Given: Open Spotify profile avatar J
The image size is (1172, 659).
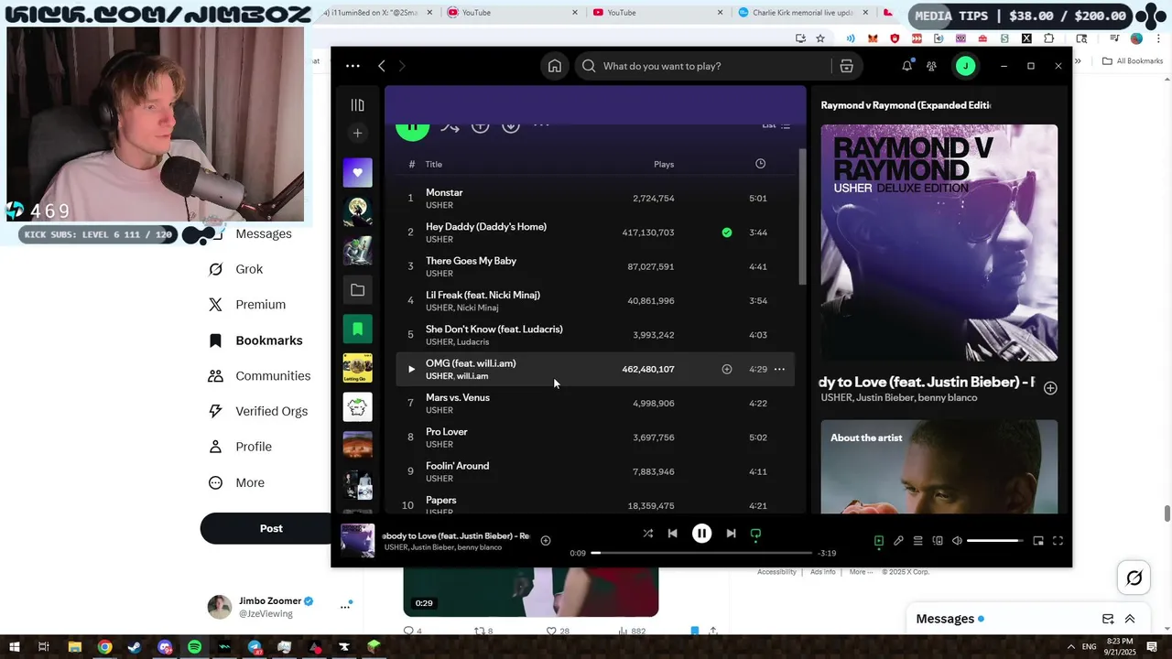Looking at the screenshot, I should pyautogui.click(x=965, y=66).
